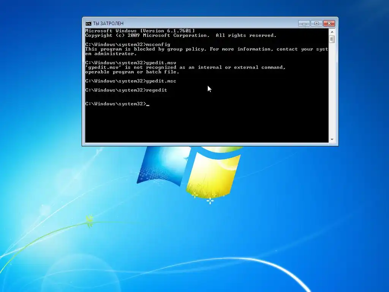Maximize the ТЫ ЗАТРОЛЕН console window

[316, 23]
